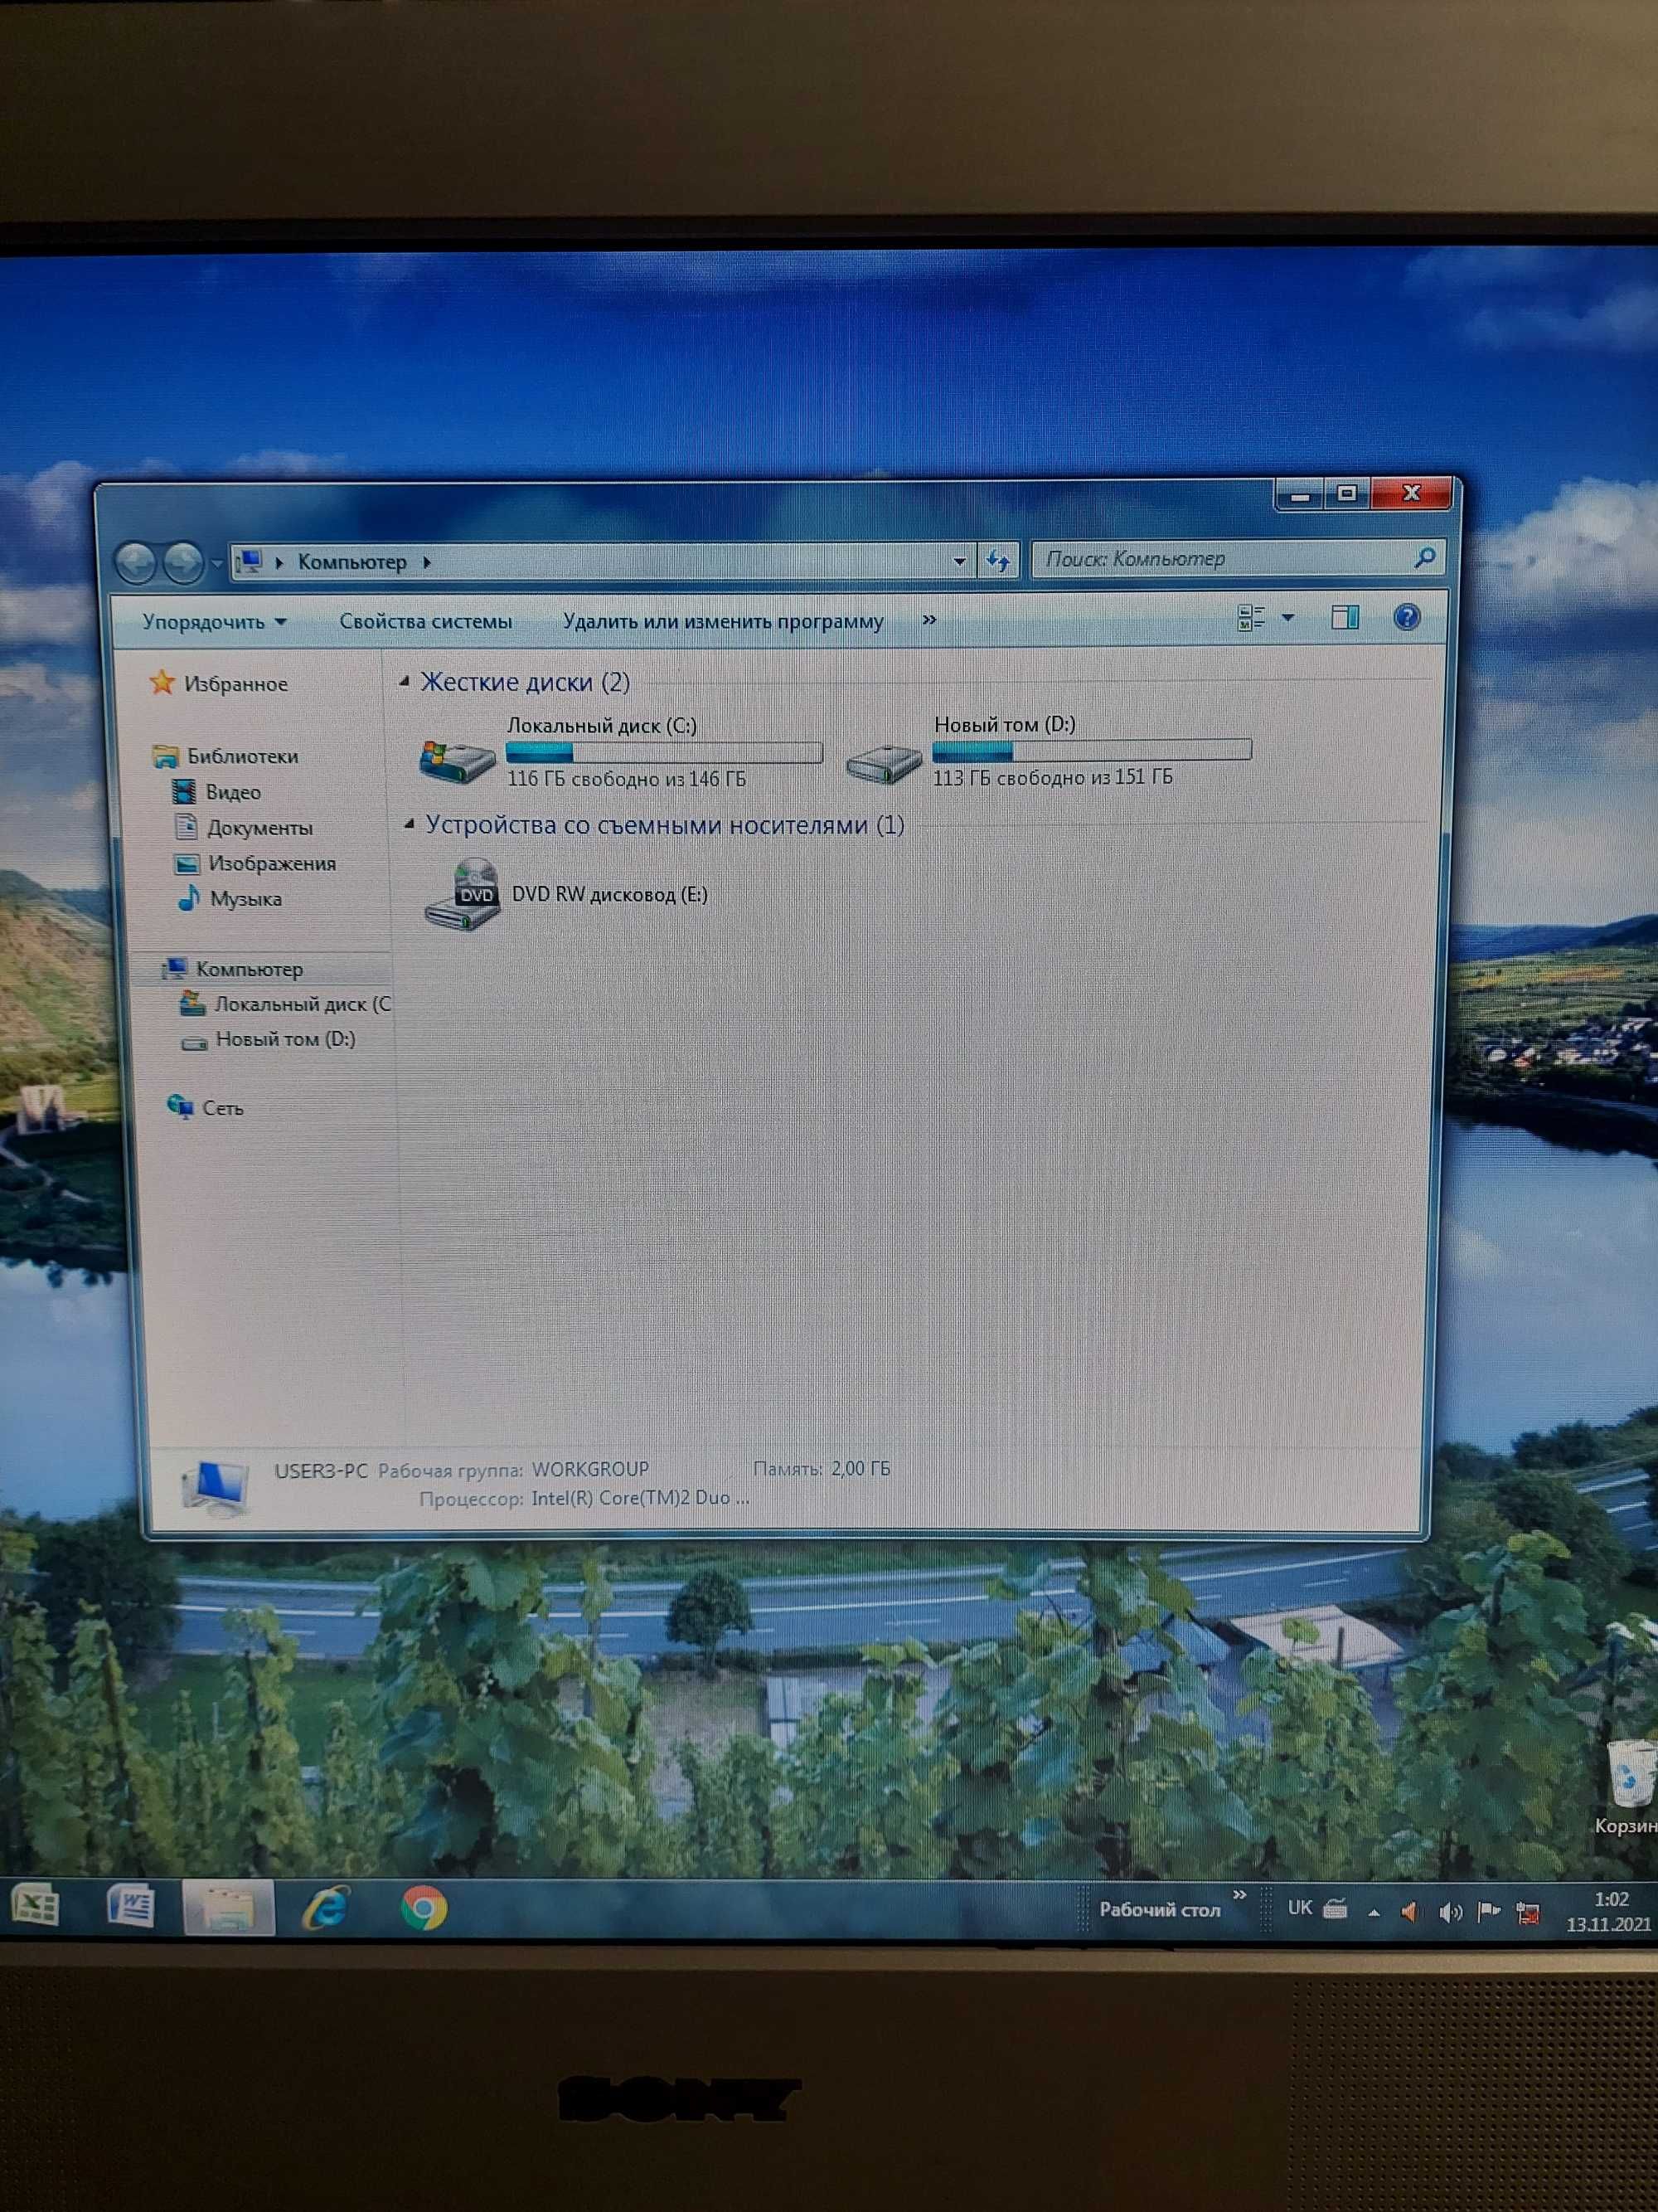Open Local Disk (C:) drive icon
1658x2212 pixels.
457,761
